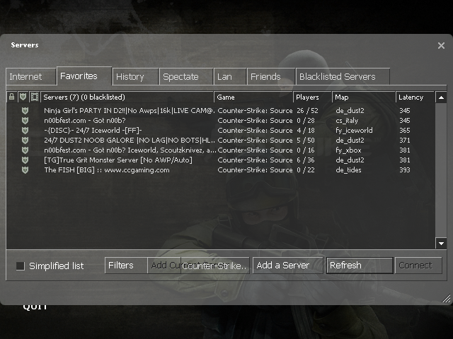Screen dimensions: 453x339
Task: Open the Friends tab
Action: point(271,77)
